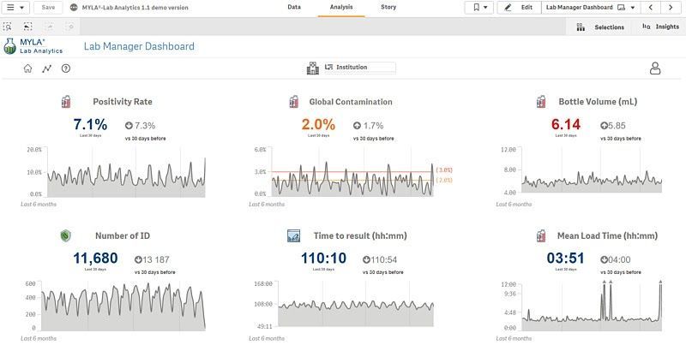686x345 pixels.
Task: Click the Time to result trend chart
Action: (x=356, y=305)
